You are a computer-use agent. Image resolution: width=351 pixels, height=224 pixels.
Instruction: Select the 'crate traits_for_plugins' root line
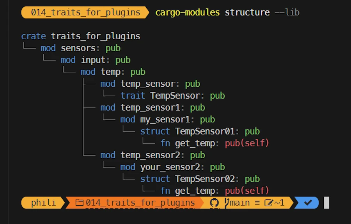pyautogui.click(x=81, y=36)
